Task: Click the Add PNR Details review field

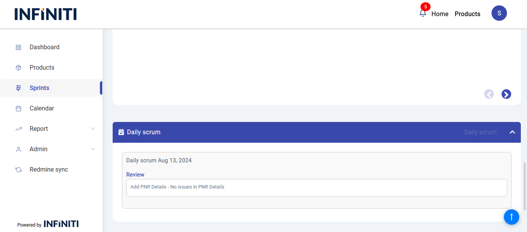Action: [x=316, y=187]
